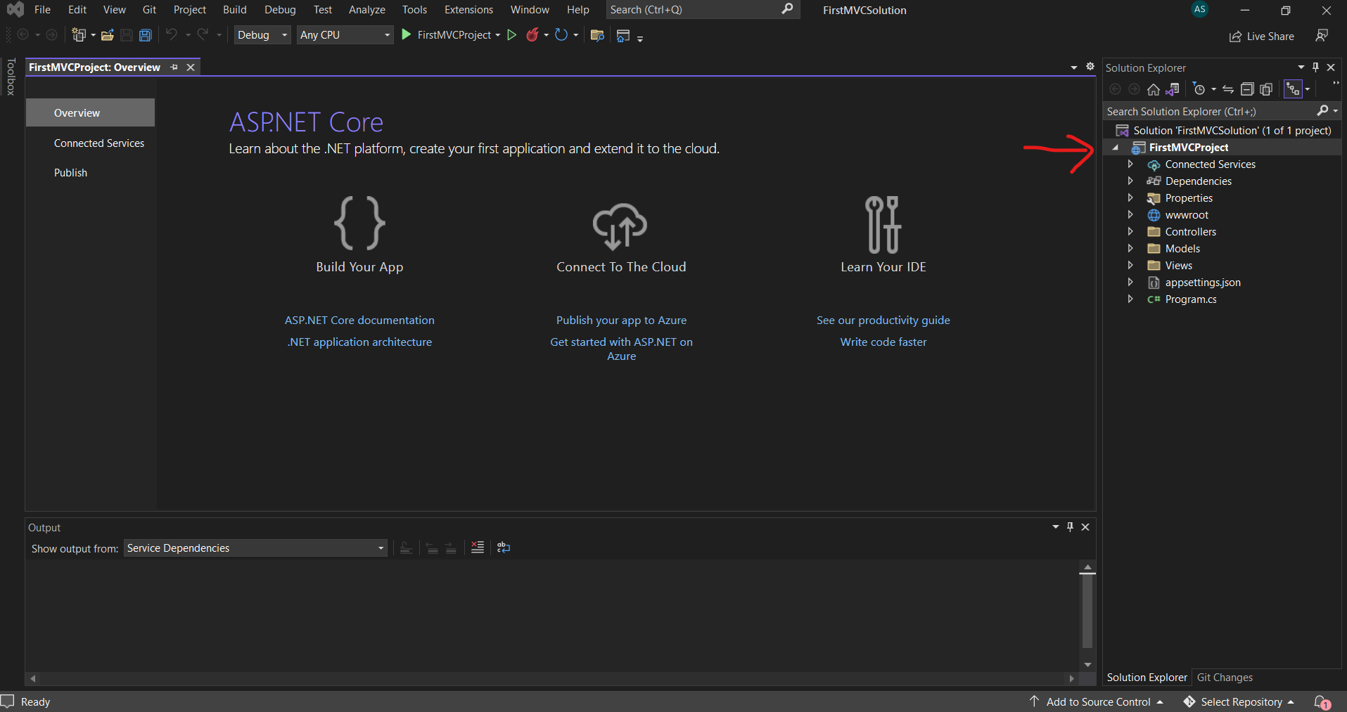Image resolution: width=1347 pixels, height=712 pixels.
Task: Pin the Output window
Action: pos(1069,526)
